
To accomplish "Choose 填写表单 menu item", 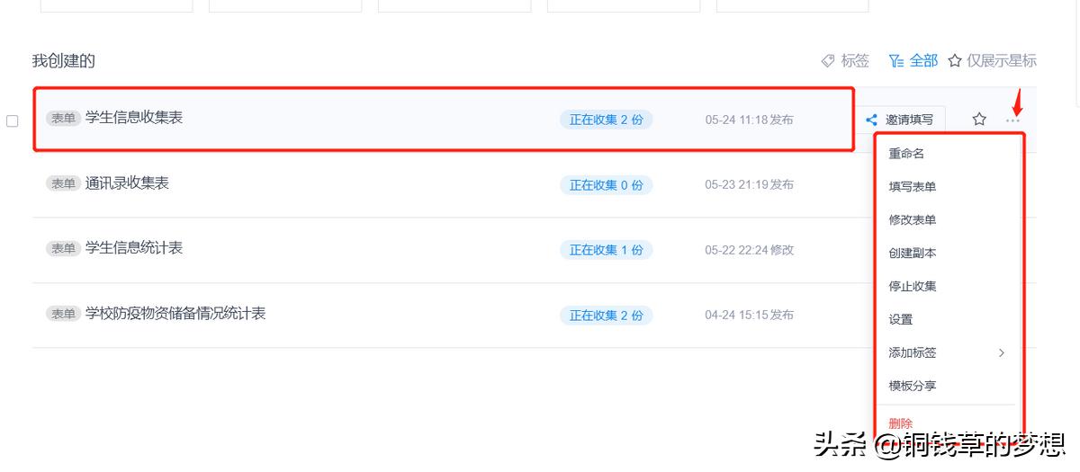I will tap(913, 187).
